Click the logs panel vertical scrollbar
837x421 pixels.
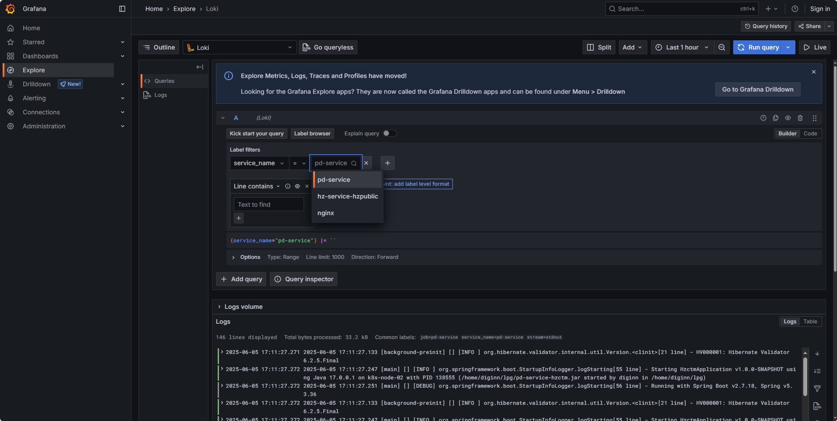805,377
